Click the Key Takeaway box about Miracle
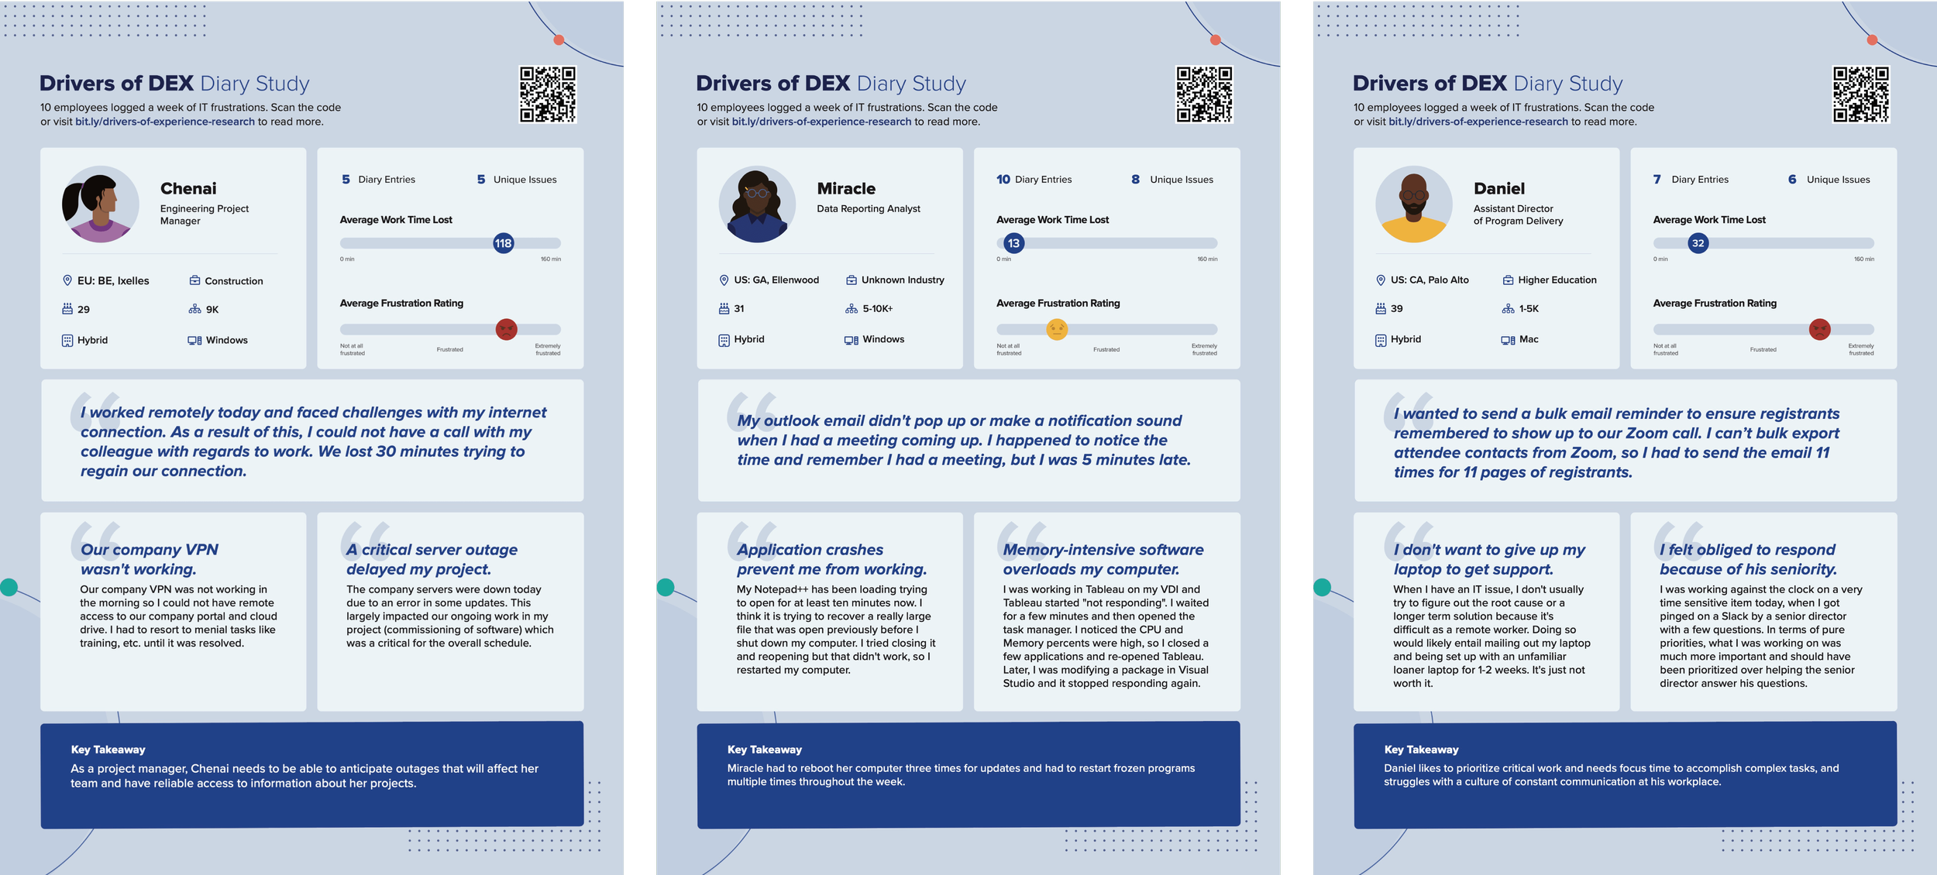The image size is (1937, 875). 968,774
